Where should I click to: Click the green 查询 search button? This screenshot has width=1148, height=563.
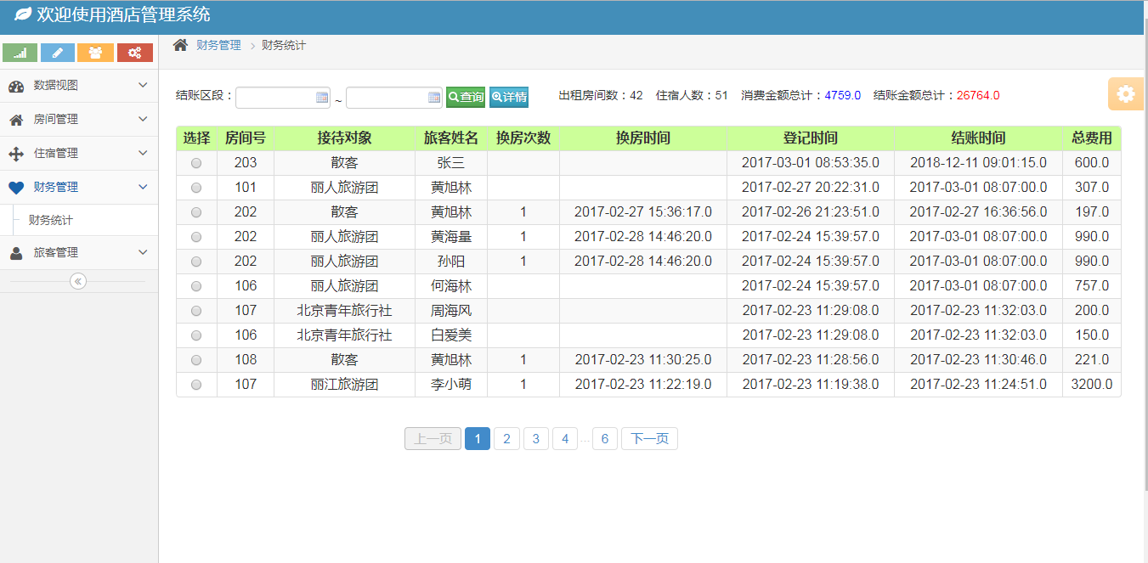[x=466, y=98]
